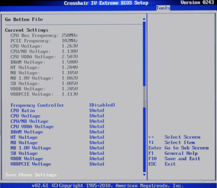Viewport: 217px width, 188px height.
Task: Select blue VDDPCIE Voltage setting label
Action: [x=31, y=164]
